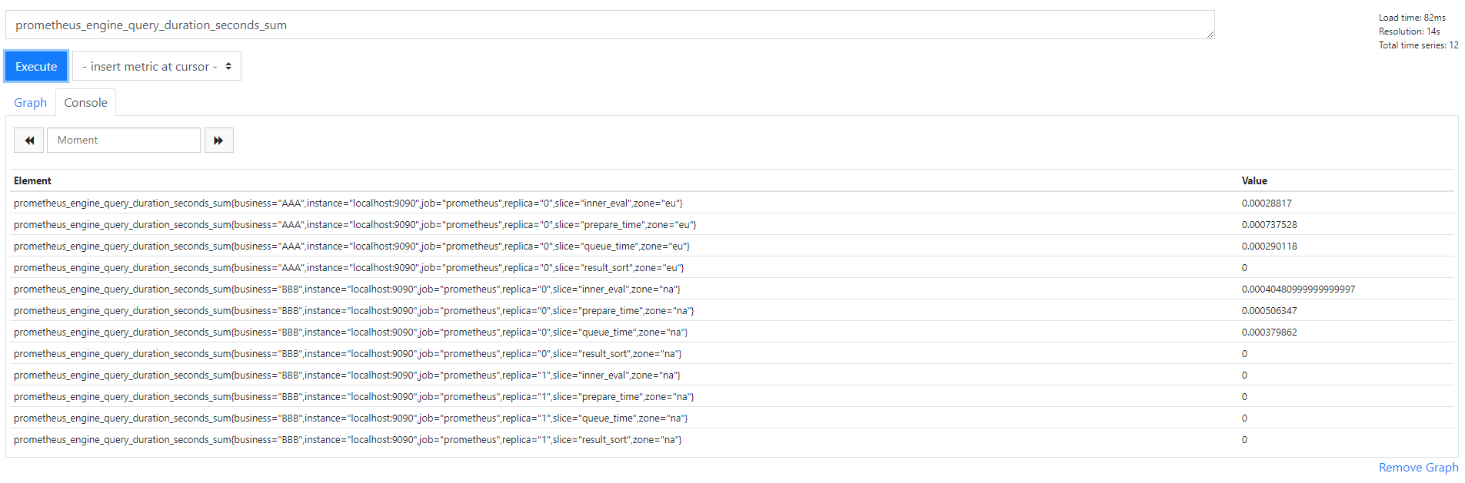This screenshot has height=483, width=1465.
Task: Select the Console tab
Action: pos(85,103)
